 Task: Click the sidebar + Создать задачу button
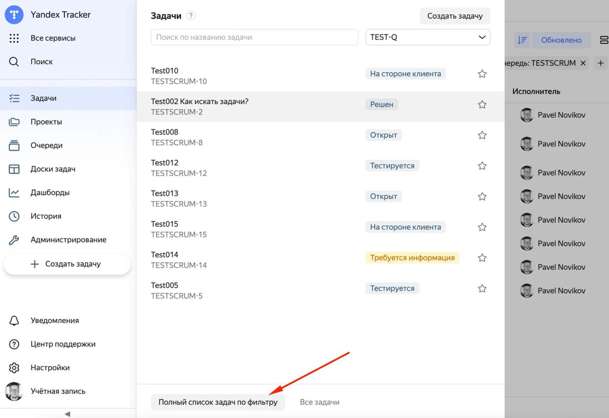coord(67,264)
